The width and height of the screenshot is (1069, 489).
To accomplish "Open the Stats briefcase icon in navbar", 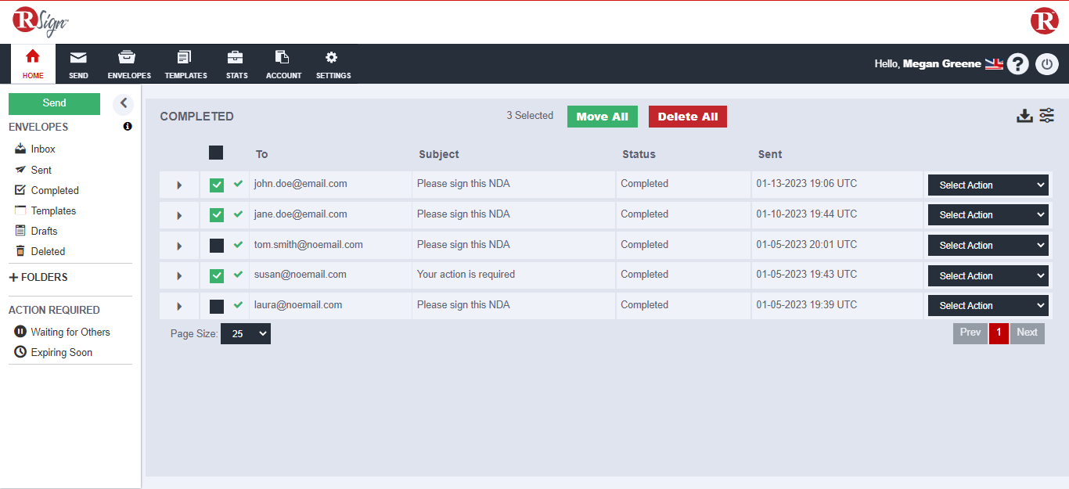I will (235, 58).
